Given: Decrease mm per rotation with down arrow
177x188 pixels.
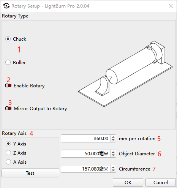Looking at the screenshot, I should click(x=113, y=140).
